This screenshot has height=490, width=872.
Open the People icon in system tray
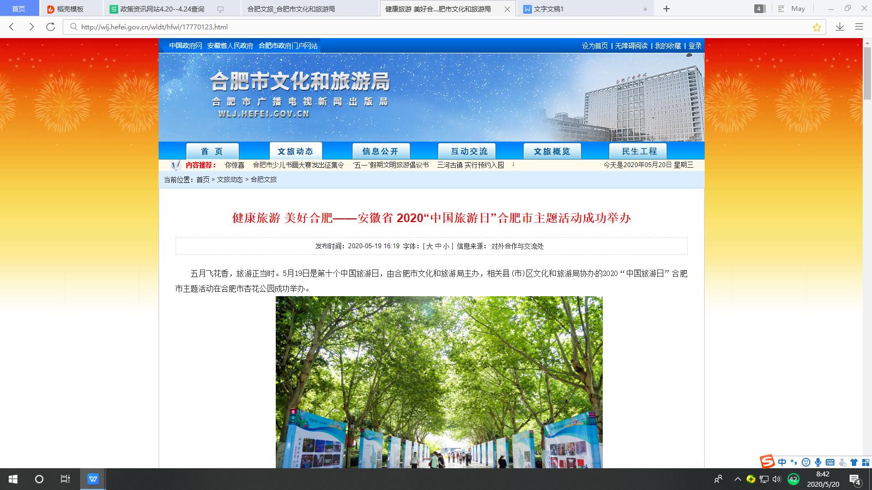(718, 479)
